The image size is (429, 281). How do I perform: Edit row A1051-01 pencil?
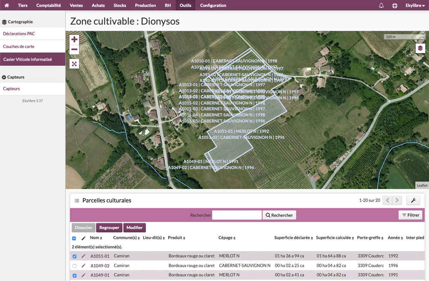pyautogui.click(x=84, y=256)
